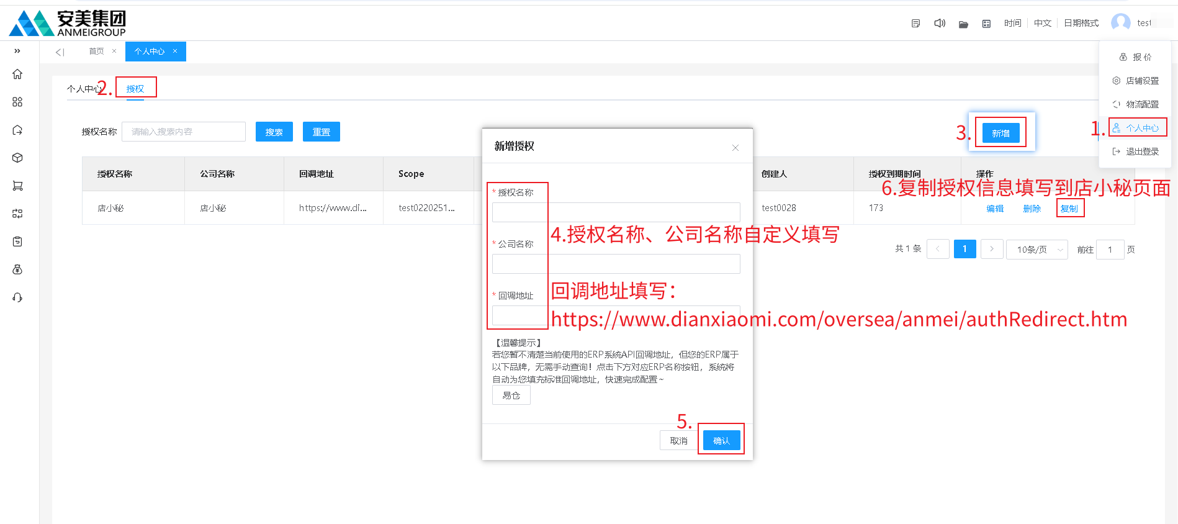Screen dimensions: 1178x524
Task: Select the 个人中心 sub-tab beside 授权
Action: tap(84, 89)
